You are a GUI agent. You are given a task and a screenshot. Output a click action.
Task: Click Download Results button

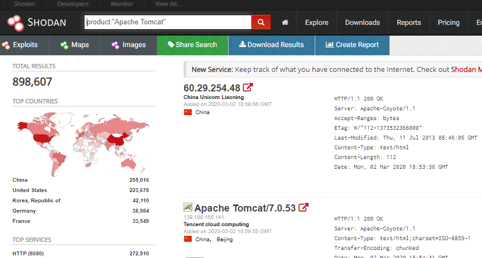click(271, 45)
